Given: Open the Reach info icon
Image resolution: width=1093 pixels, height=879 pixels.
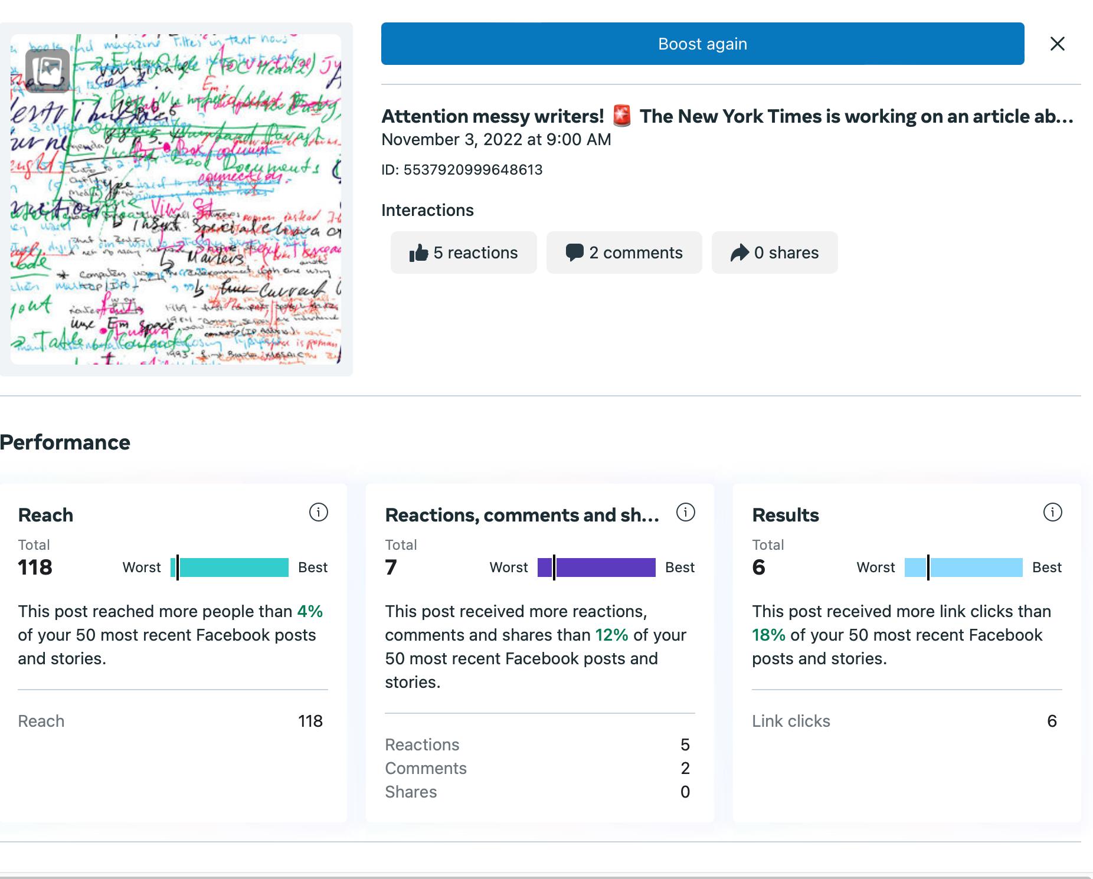Looking at the screenshot, I should pyautogui.click(x=319, y=512).
